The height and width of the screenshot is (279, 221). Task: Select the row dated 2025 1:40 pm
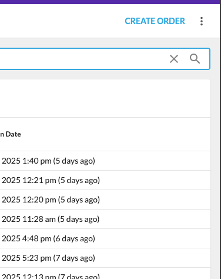tap(105, 161)
